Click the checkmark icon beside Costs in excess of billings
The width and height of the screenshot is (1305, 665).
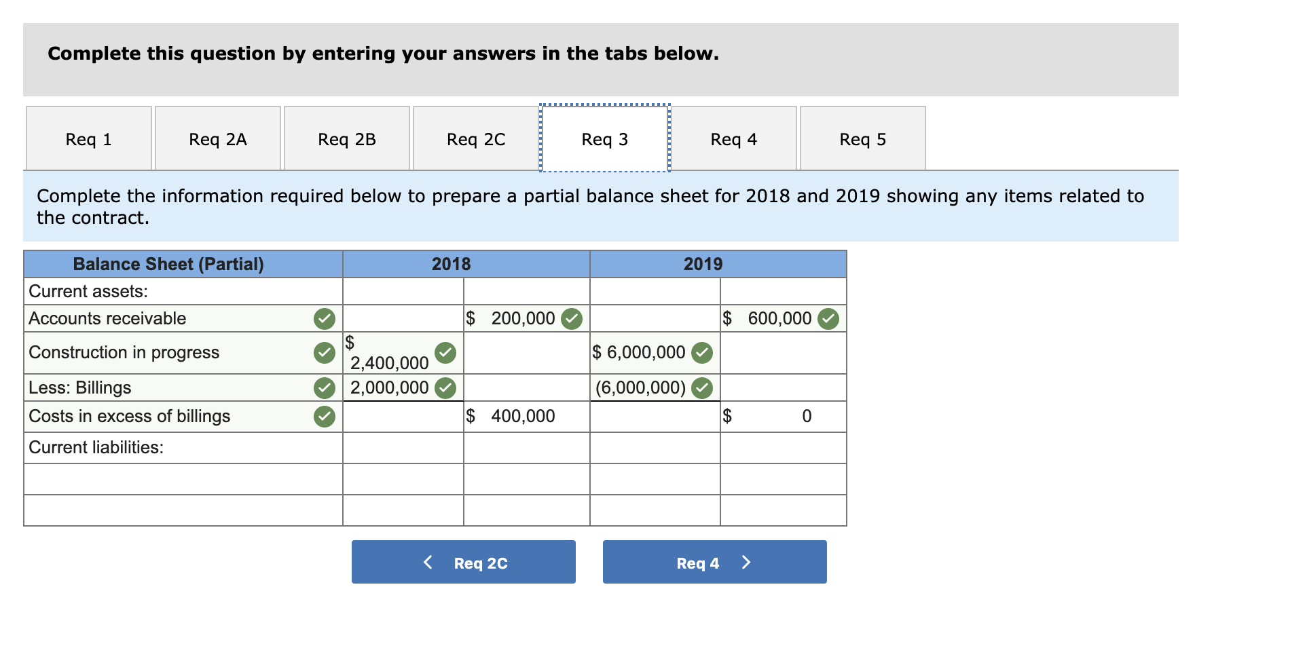[x=325, y=416]
